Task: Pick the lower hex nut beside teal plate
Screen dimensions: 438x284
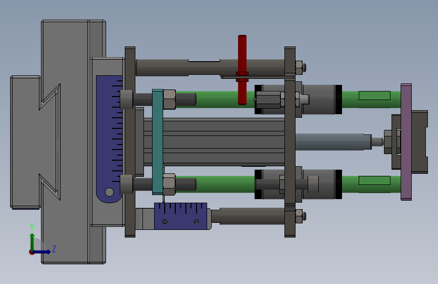Action: pyautogui.click(x=169, y=184)
